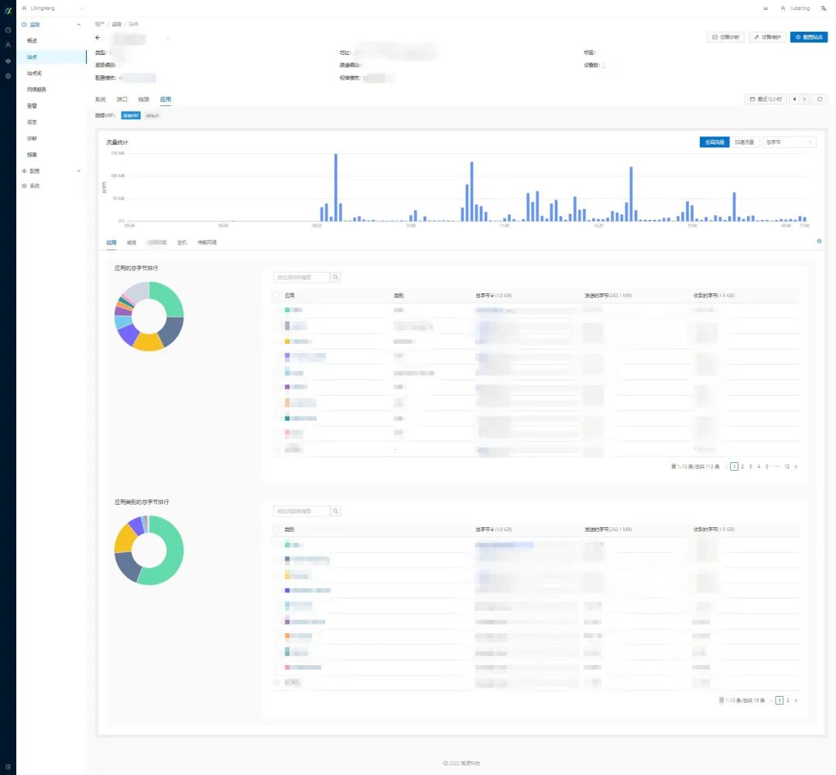This screenshot has height=775, width=836.
Task: Open the LiXingHang tenant dropdown
Action: [53, 8]
